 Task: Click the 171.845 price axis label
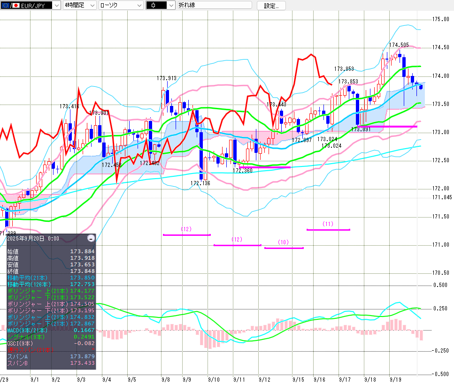[x=442, y=197]
